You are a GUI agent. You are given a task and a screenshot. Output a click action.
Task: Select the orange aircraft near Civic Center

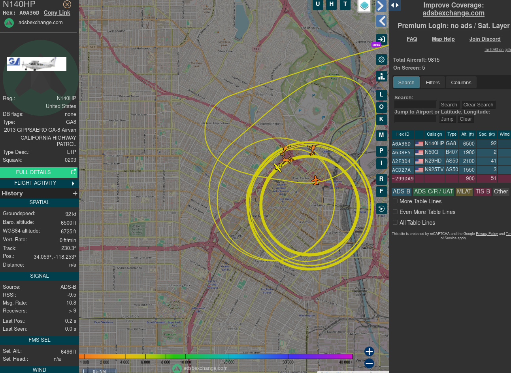pyautogui.click(x=316, y=180)
